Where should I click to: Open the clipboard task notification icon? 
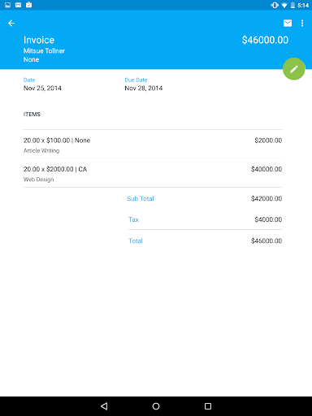pos(28,5)
